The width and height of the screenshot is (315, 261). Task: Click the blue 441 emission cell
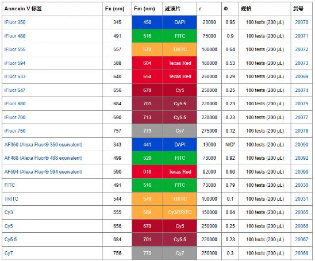[147, 144]
